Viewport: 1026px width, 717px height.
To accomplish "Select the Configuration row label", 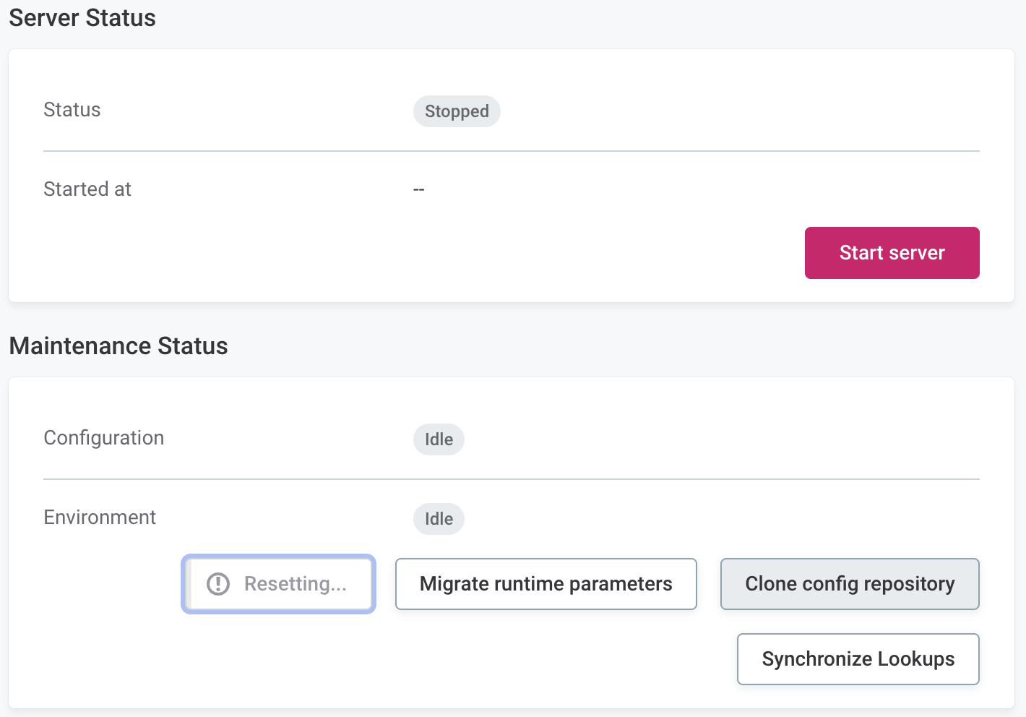I will coord(103,437).
